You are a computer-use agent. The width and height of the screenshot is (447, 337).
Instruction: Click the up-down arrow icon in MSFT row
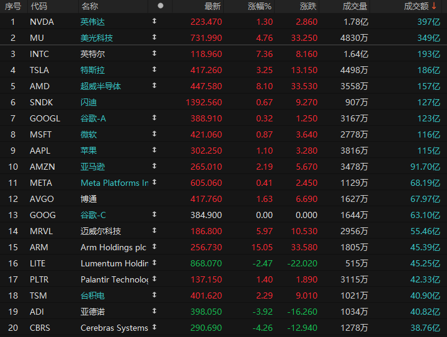point(154,134)
